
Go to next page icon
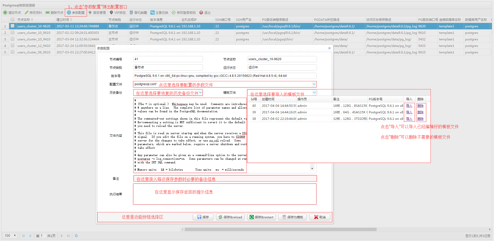(x=62, y=236)
